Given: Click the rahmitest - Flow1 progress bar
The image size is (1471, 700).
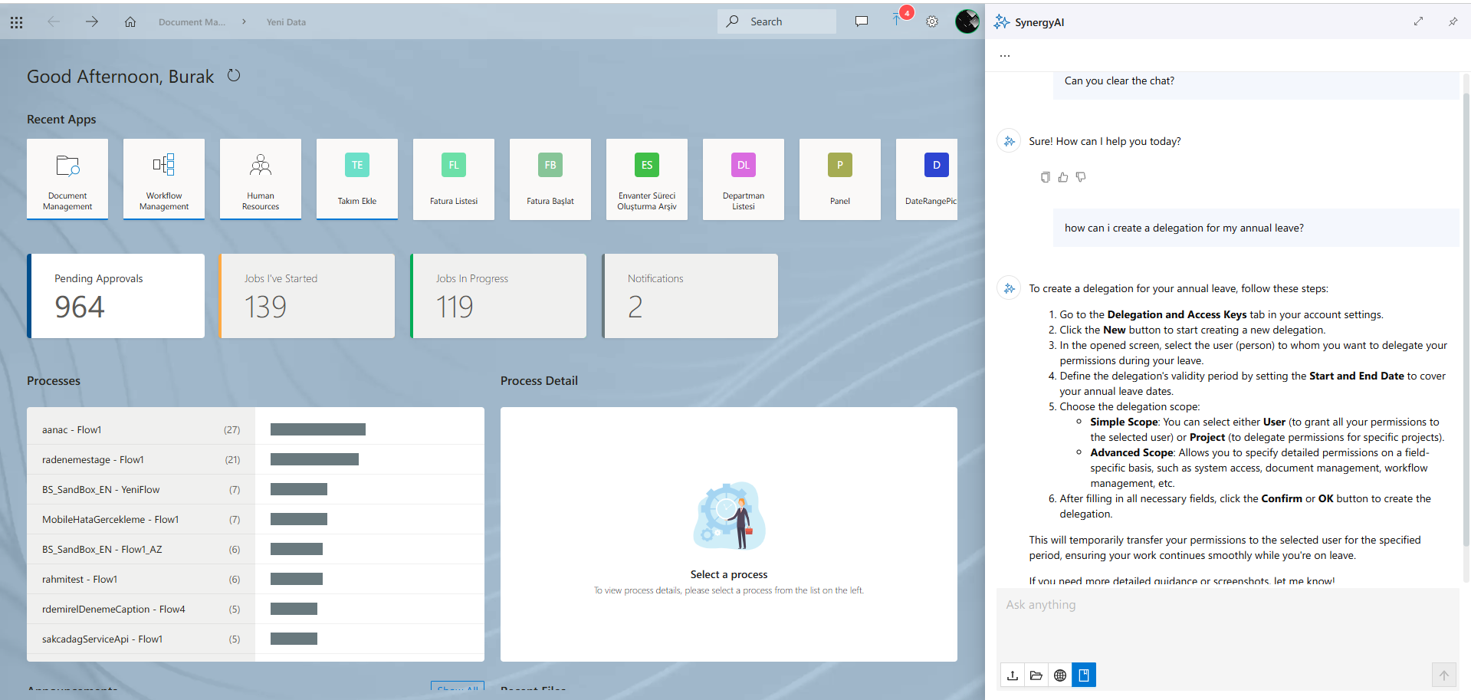Looking at the screenshot, I should (x=297, y=579).
